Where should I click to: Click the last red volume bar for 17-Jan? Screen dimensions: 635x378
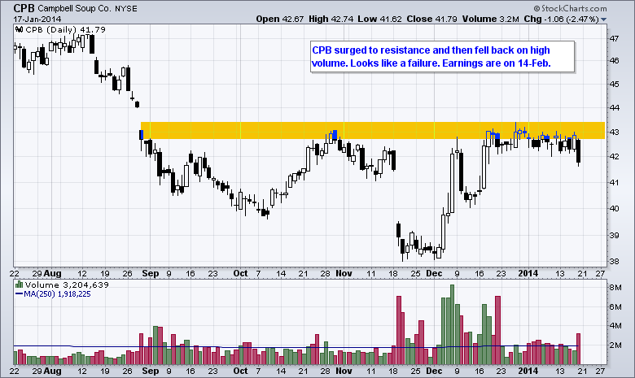(x=578, y=349)
